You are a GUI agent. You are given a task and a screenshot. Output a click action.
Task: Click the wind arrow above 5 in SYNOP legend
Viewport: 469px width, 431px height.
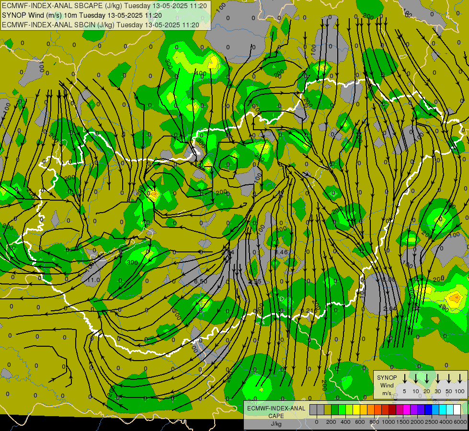point(404,378)
